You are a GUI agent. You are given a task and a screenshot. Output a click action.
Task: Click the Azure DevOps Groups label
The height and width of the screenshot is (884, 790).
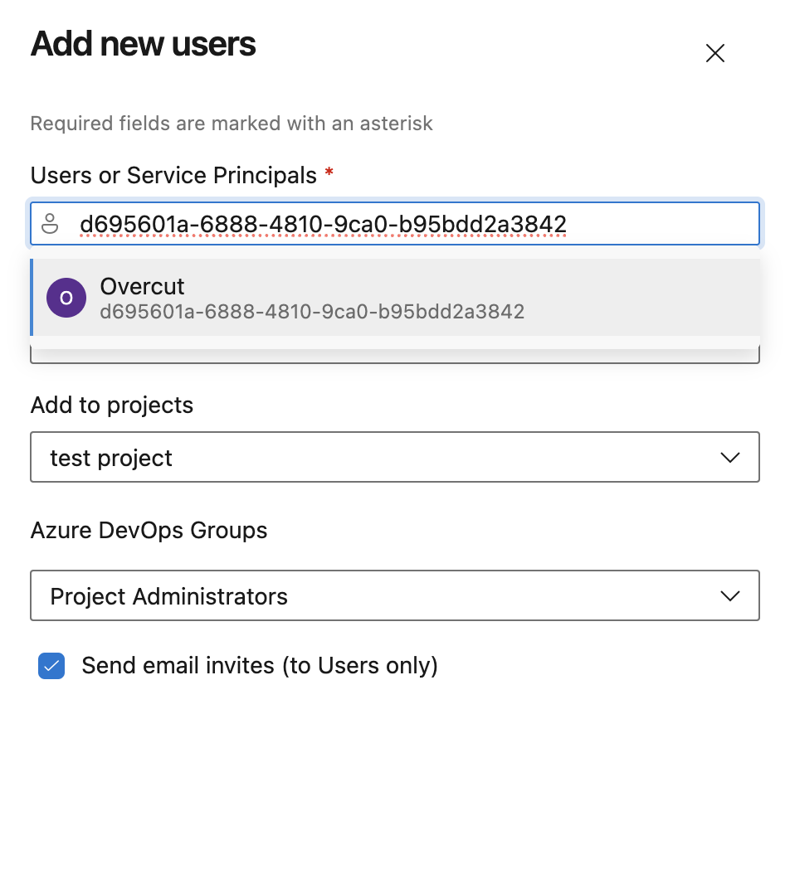click(x=149, y=531)
